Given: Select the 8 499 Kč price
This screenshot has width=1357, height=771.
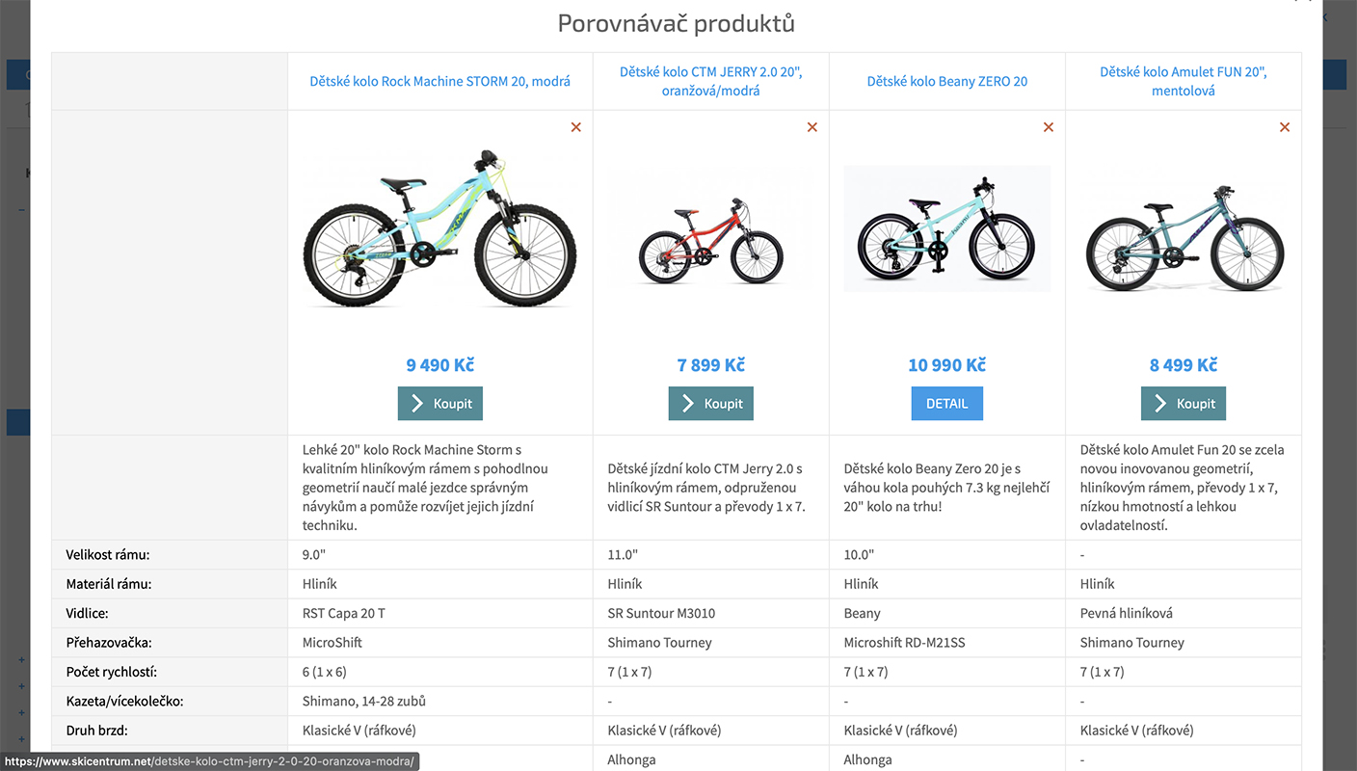Looking at the screenshot, I should click(1184, 365).
